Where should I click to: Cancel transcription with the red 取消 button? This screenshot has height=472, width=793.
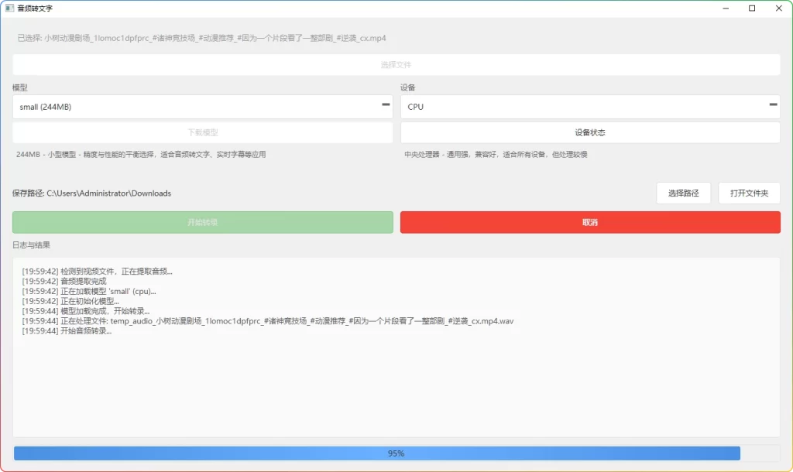(589, 222)
